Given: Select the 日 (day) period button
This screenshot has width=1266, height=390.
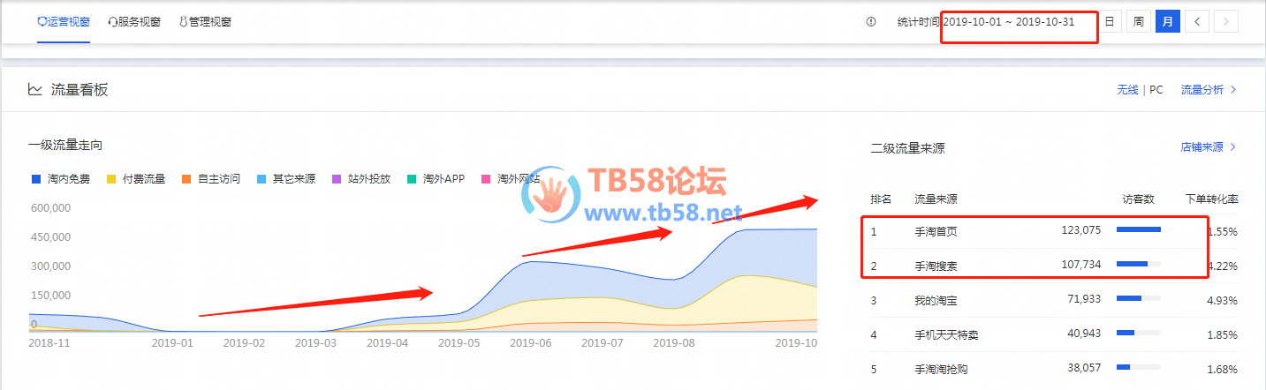Looking at the screenshot, I should point(1109,22).
